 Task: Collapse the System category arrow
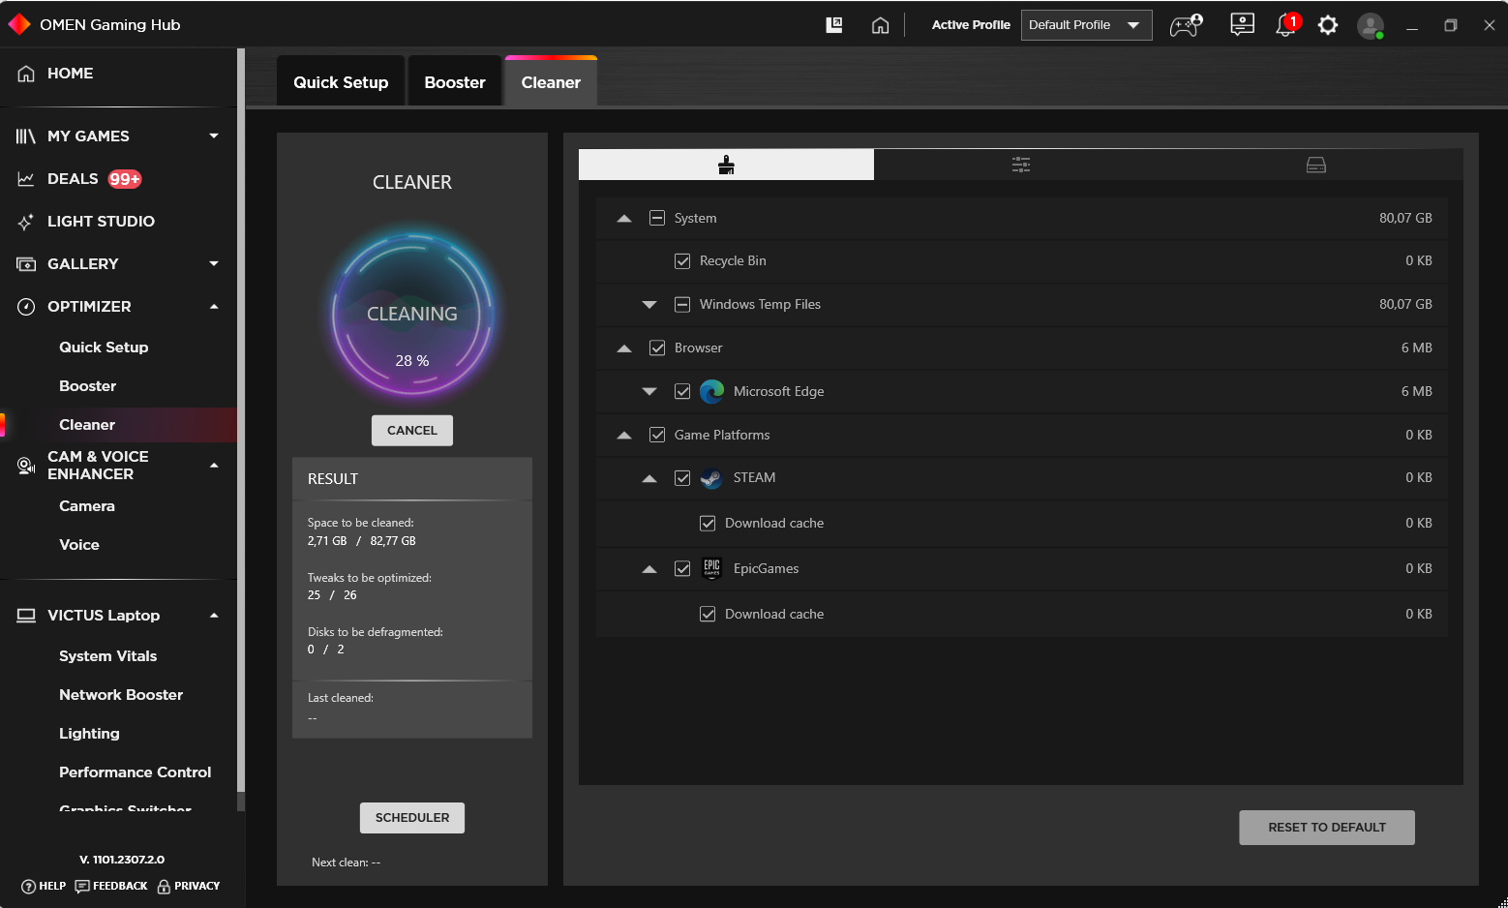[624, 219]
